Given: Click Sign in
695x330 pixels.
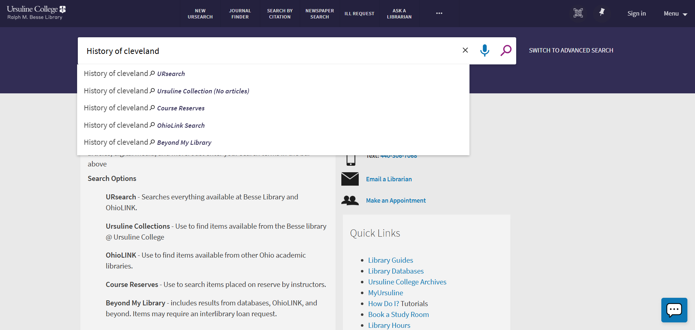Looking at the screenshot, I should [636, 14].
